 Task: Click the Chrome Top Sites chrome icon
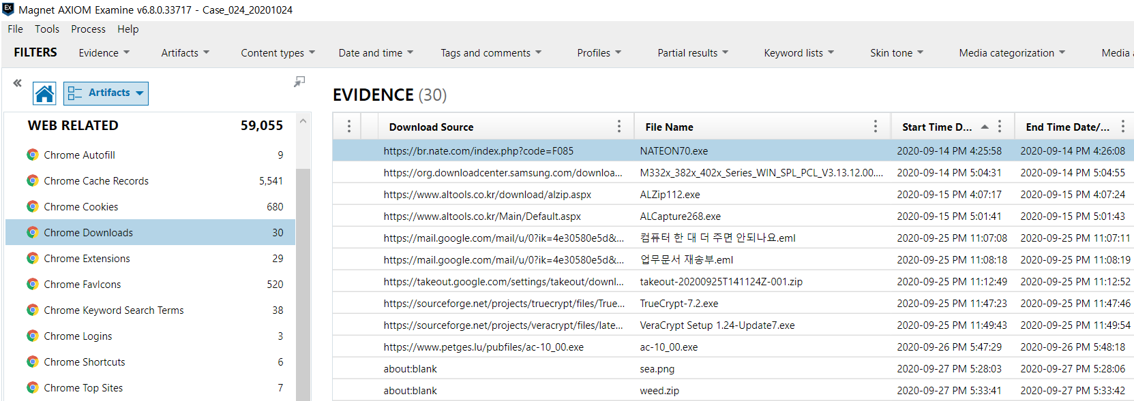coord(32,387)
